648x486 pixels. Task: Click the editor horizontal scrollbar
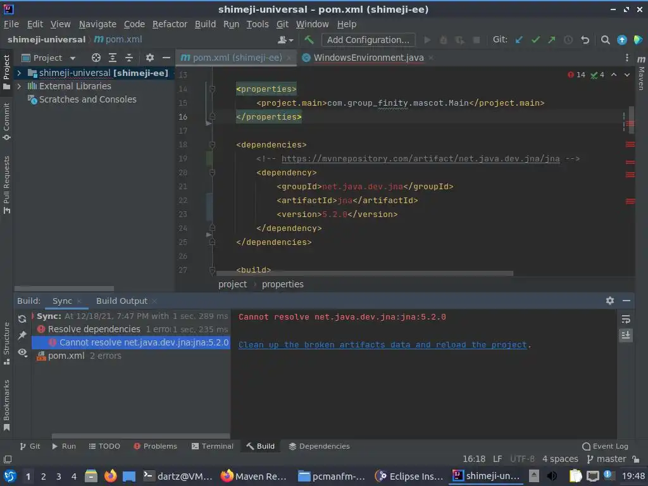(364, 273)
